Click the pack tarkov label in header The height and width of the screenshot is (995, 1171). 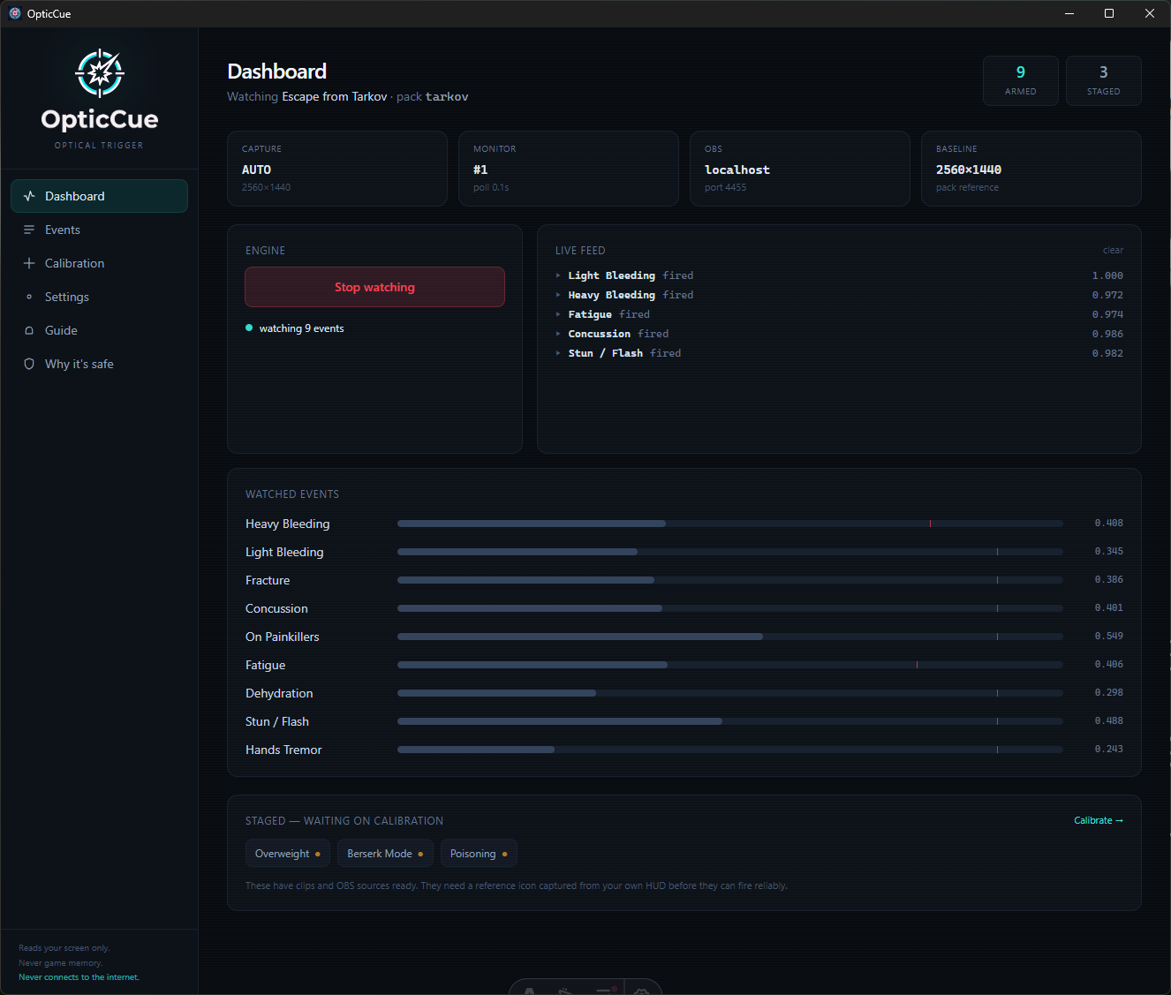pos(432,96)
